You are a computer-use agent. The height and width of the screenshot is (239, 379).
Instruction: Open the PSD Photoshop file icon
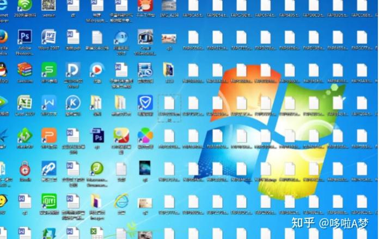(x=97, y=136)
